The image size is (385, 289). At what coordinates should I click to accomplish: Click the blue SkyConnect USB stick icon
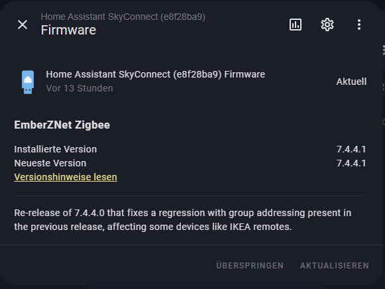tap(28, 82)
